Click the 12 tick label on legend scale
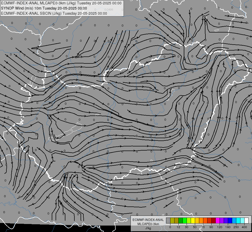Viewport: 252px width, 232px height. (178, 227)
